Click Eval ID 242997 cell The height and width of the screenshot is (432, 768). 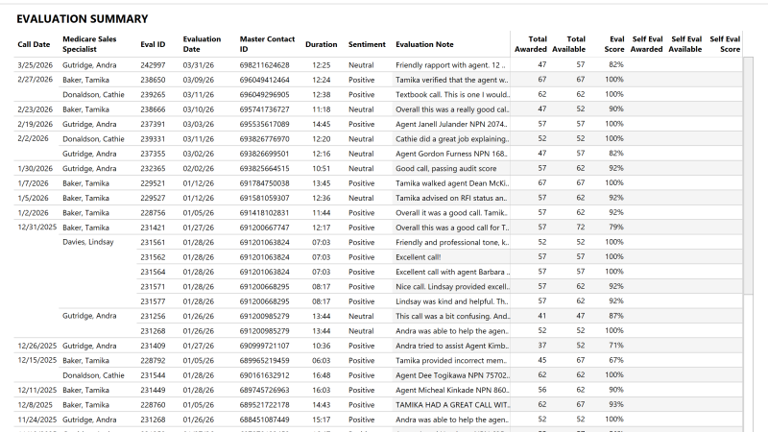pos(153,64)
